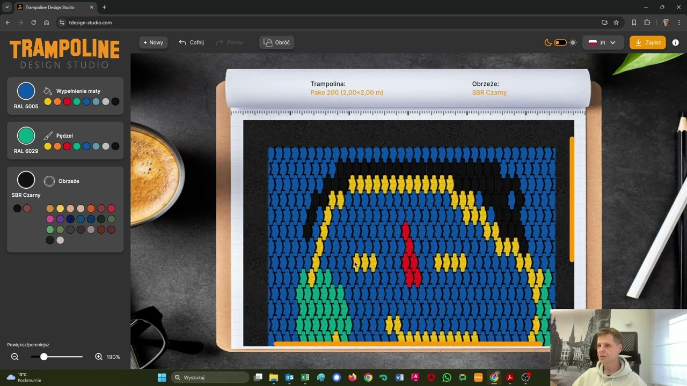
Task: Click the browser address bar
Action: point(327,23)
